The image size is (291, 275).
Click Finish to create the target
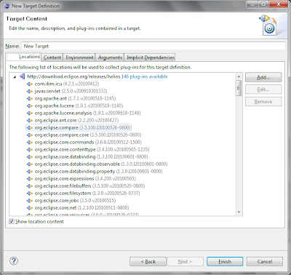tap(225, 262)
